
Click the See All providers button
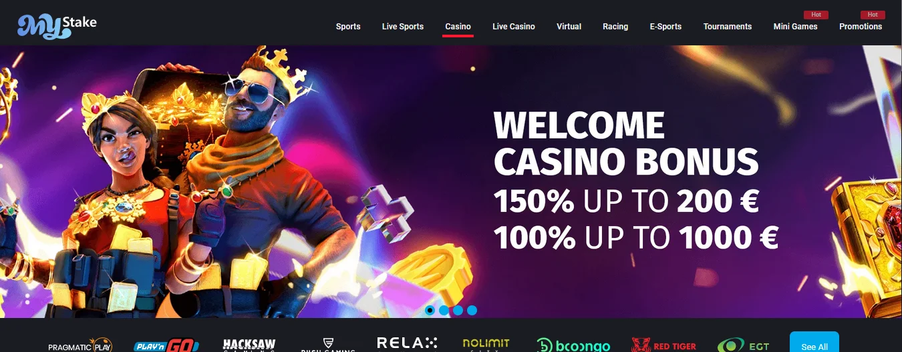click(814, 344)
